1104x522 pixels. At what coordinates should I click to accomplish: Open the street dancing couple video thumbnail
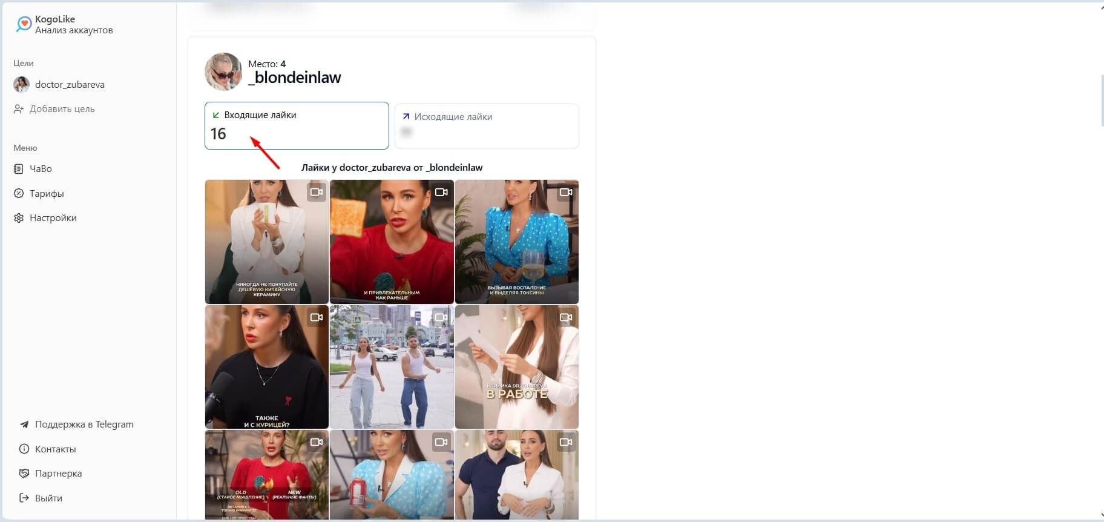392,367
